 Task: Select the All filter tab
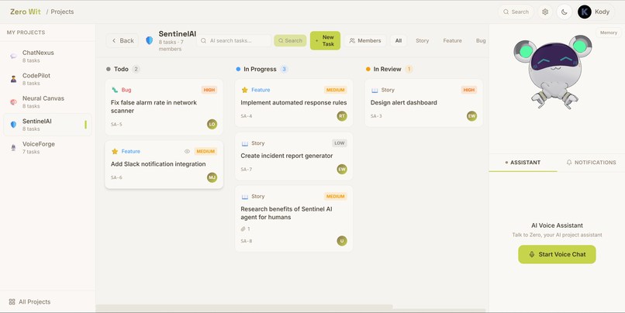pos(399,40)
